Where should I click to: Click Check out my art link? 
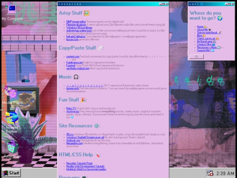208,38
